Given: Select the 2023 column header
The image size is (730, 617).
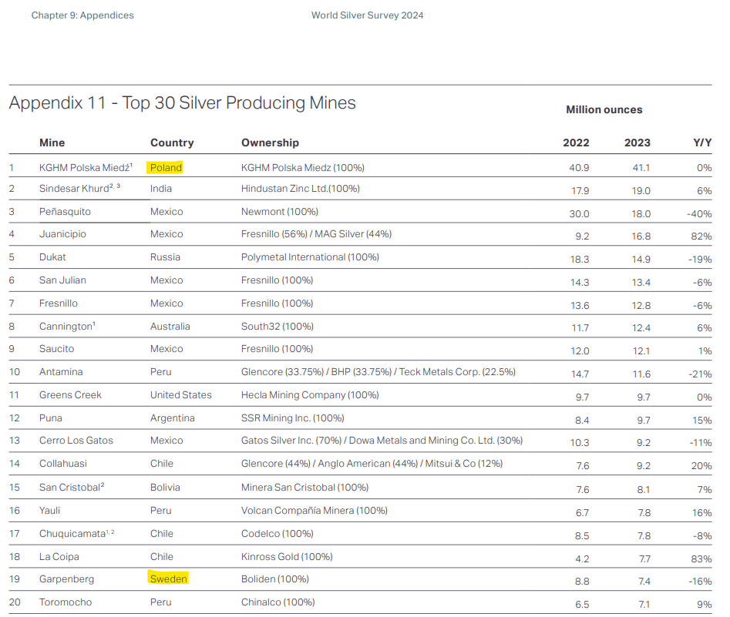Looking at the screenshot, I should pyautogui.click(x=637, y=143).
